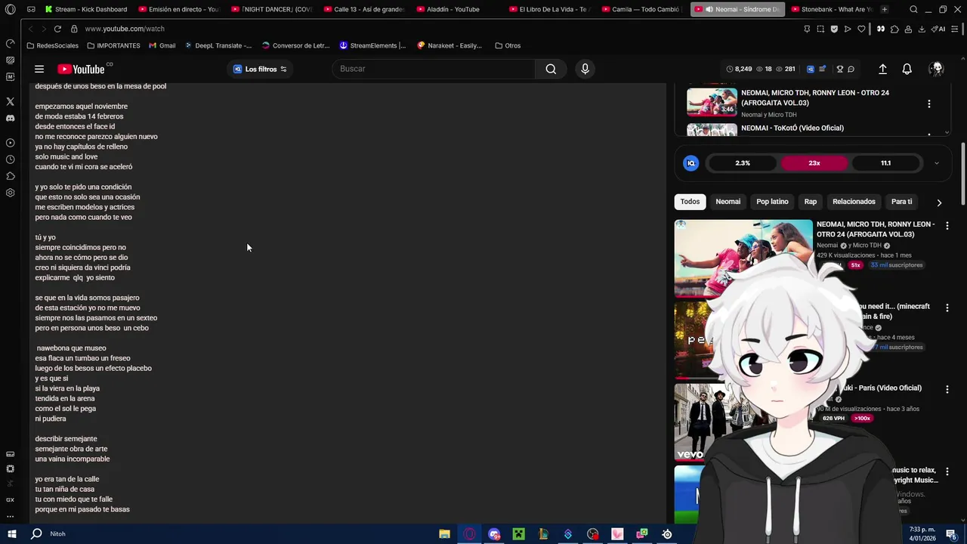967x544 pixels.
Task: Reload the page in the address bar
Action: 57,29
